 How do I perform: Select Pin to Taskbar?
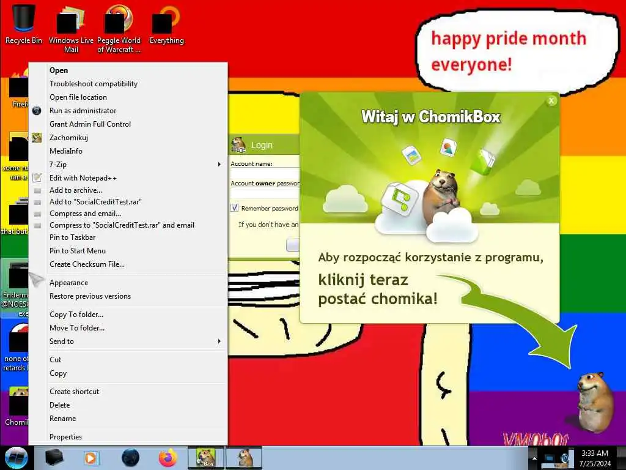[128, 237]
